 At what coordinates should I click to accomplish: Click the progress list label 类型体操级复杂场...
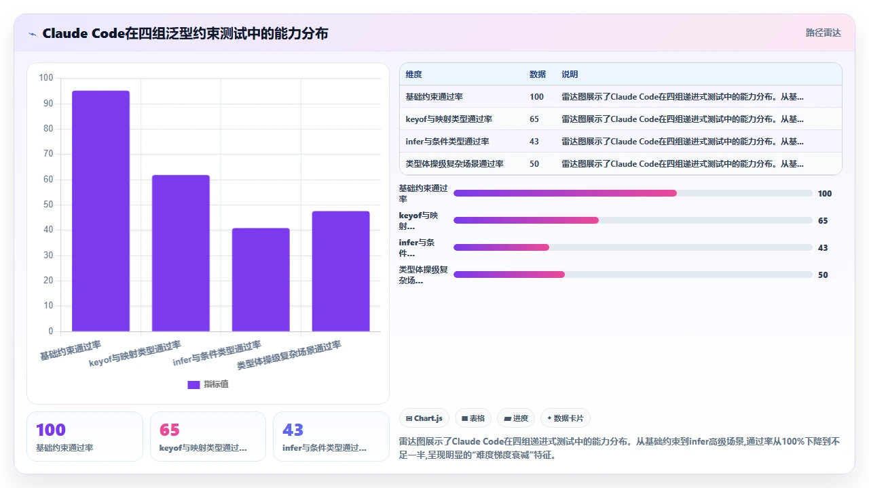(x=423, y=274)
